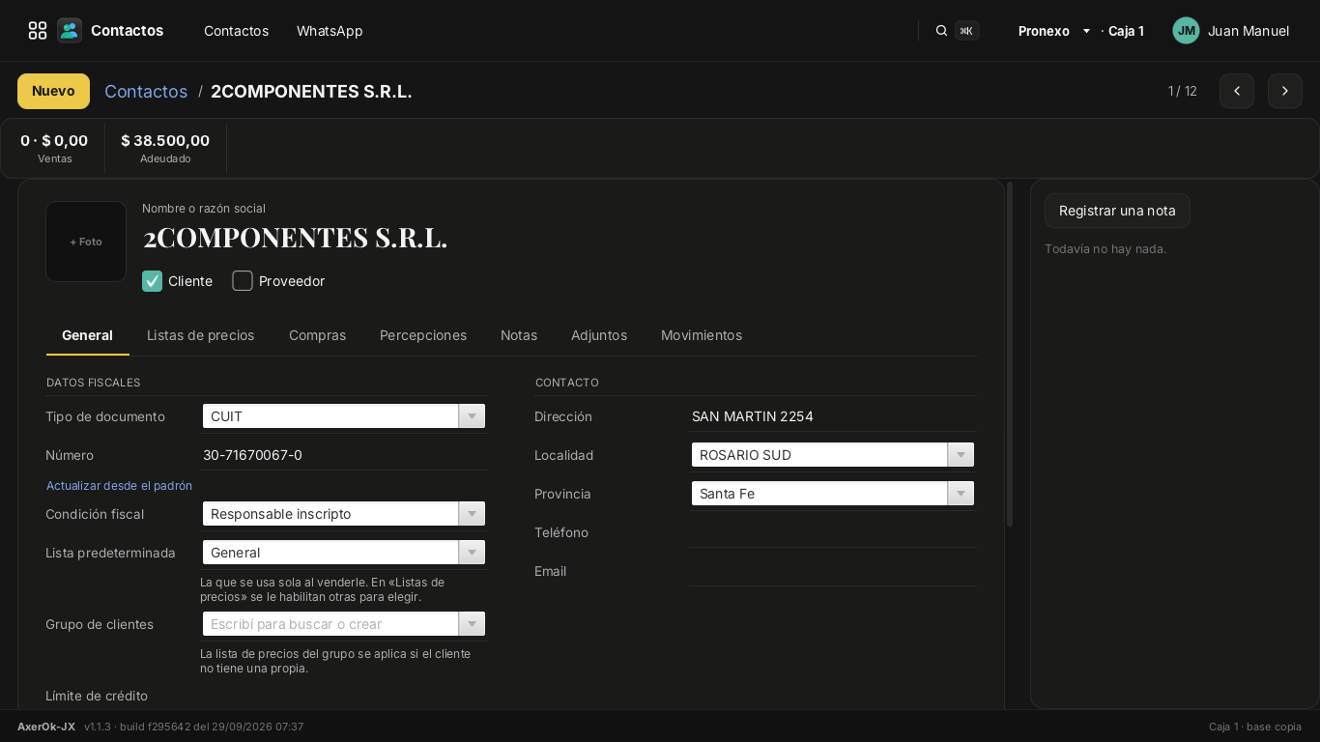This screenshot has height=742, width=1320.
Task: Check the Proveedor checkbox
Action: pyautogui.click(x=243, y=281)
